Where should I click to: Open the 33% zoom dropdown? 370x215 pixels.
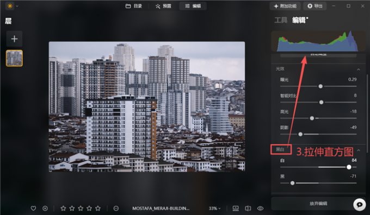(214, 208)
